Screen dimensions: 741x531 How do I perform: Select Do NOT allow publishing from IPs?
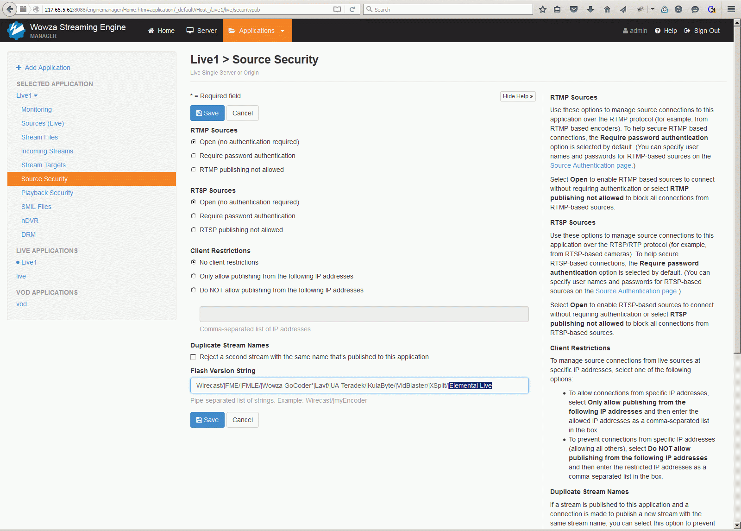click(x=194, y=290)
